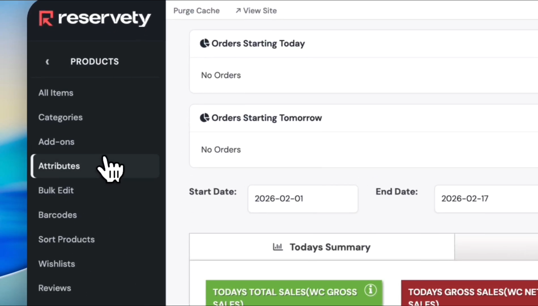Viewport: 538px width, 306px height.
Task: Open Sort Products page
Action: [67, 239]
